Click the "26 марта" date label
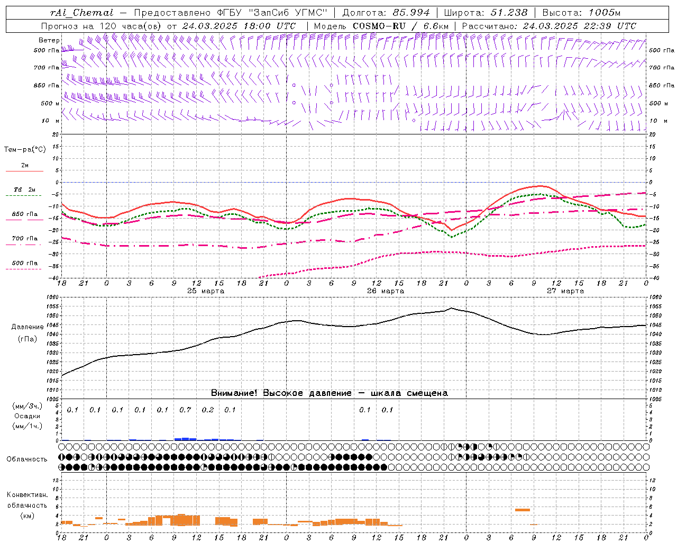Viewport: 677px width, 542px height. pos(386,291)
